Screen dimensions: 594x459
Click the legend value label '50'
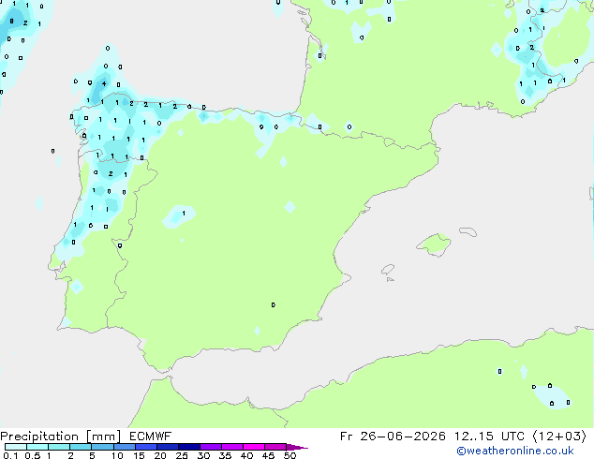pyautogui.click(x=290, y=455)
